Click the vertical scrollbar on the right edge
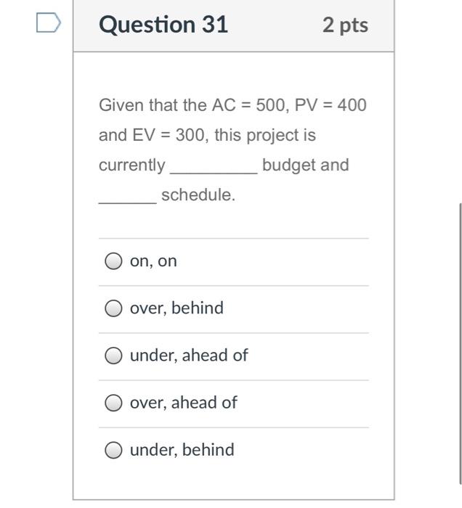The image size is (462, 508). [x=459, y=341]
